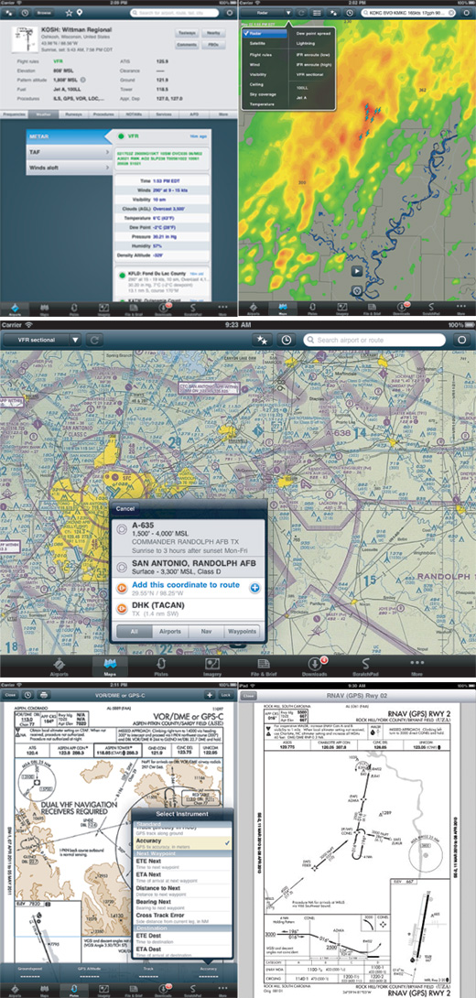Select Maps tab in sectional map screen
Viewport: 476px width, 998px height.
click(x=110, y=665)
